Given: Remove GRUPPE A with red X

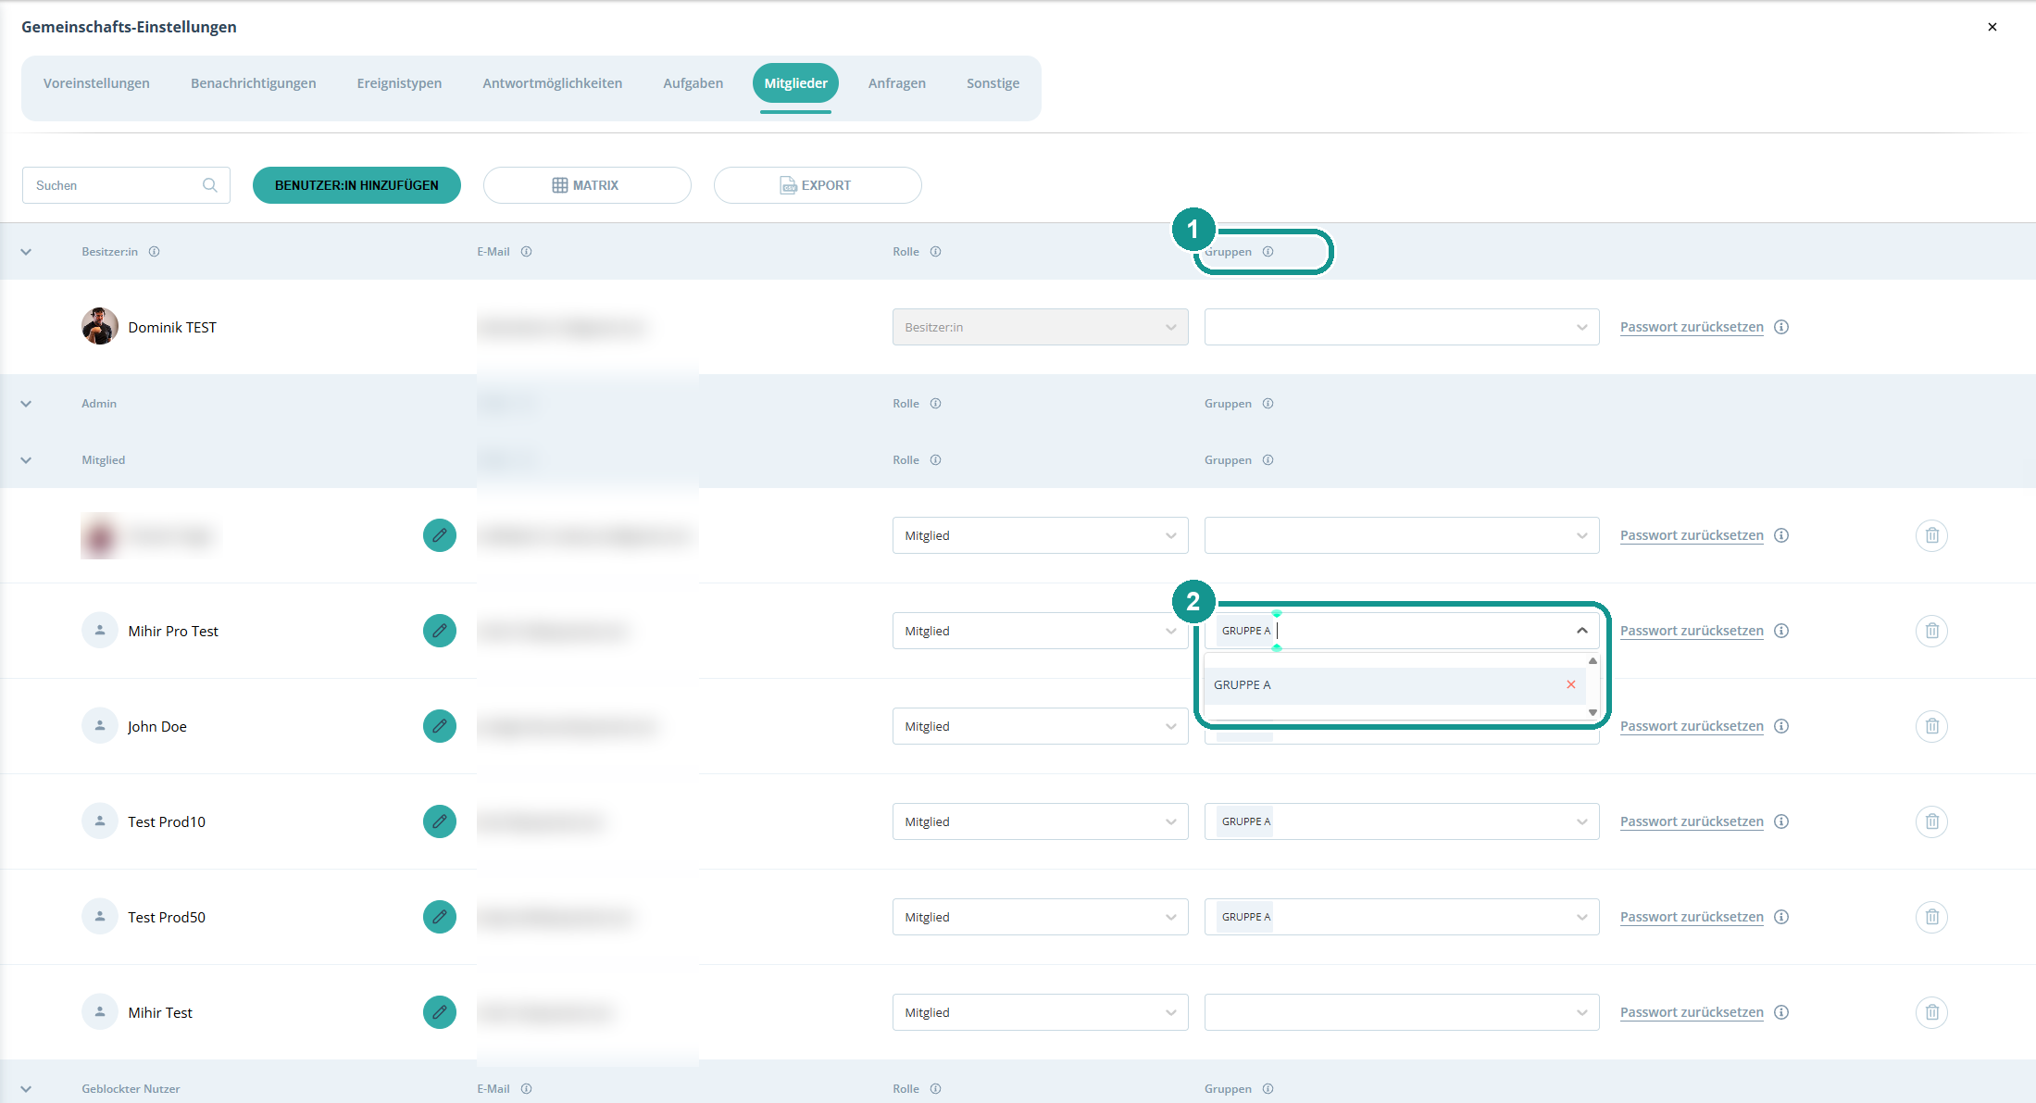Looking at the screenshot, I should [1571, 684].
